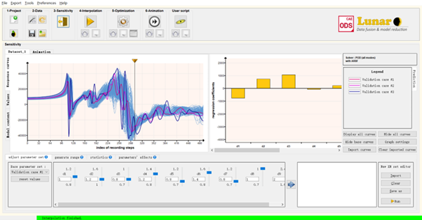Open the window icon under 5-Optimization
Image resolution: width=422 pixels, height=220 pixels.
(x=134, y=34)
